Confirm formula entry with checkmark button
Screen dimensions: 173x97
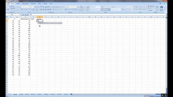click(26, 15)
